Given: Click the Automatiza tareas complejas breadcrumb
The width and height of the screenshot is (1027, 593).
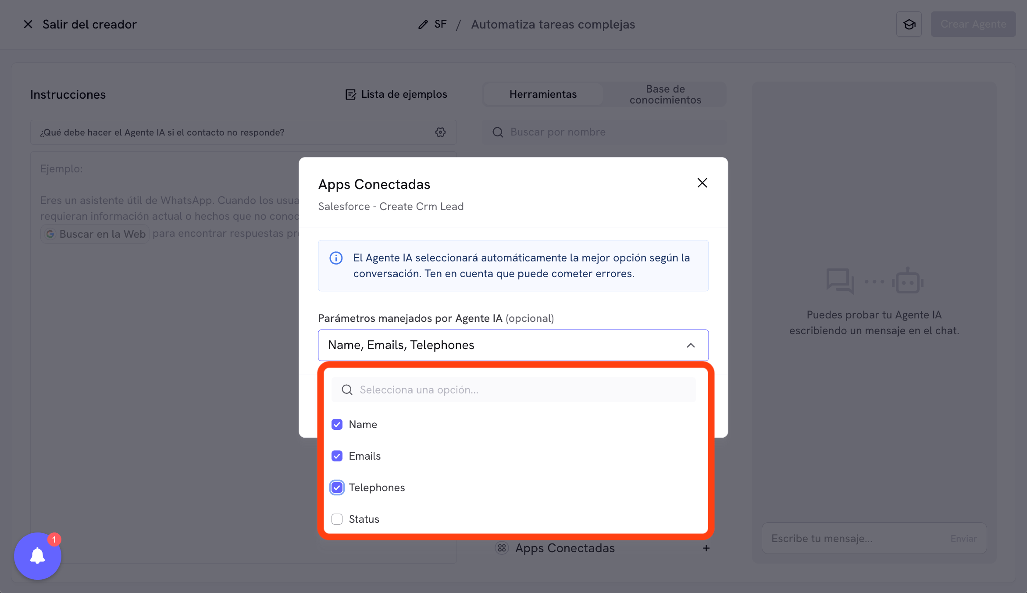Looking at the screenshot, I should [x=553, y=24].
